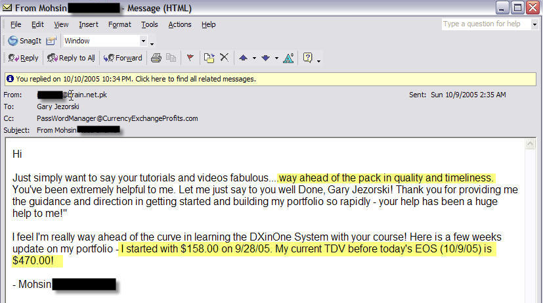
Task: Print the message with the printer icon
Action: point(156,58)
